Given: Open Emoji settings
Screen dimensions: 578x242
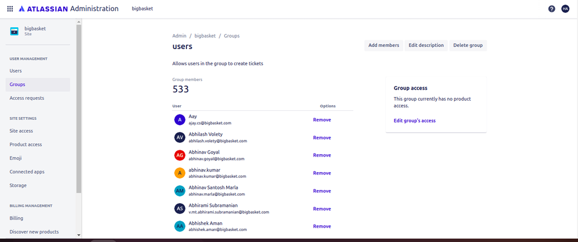Looking at the screenshot, I should (x=38, y=158).
